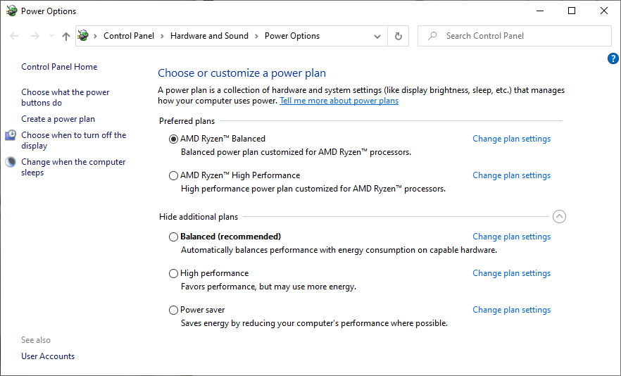Click the Power Options icon in address bar
Image resolution: width=621 pixels, height=376 pixels.
pyautogui.click(x=84, y=36)
